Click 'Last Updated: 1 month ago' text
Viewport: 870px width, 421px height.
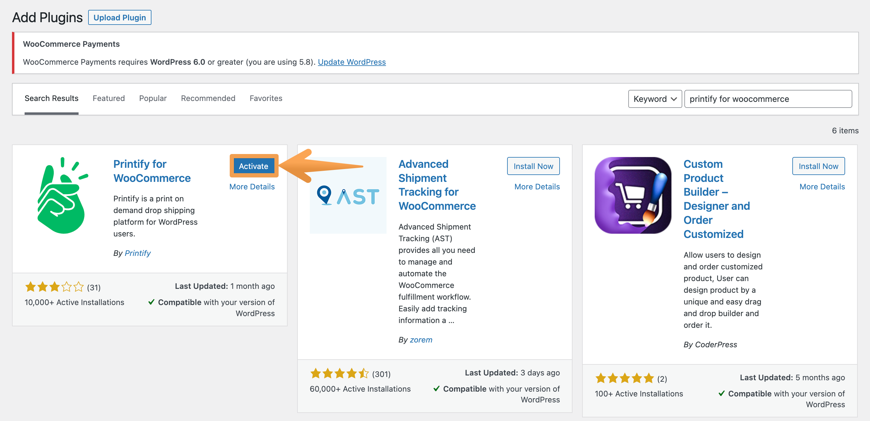click(x=225, y=286)
